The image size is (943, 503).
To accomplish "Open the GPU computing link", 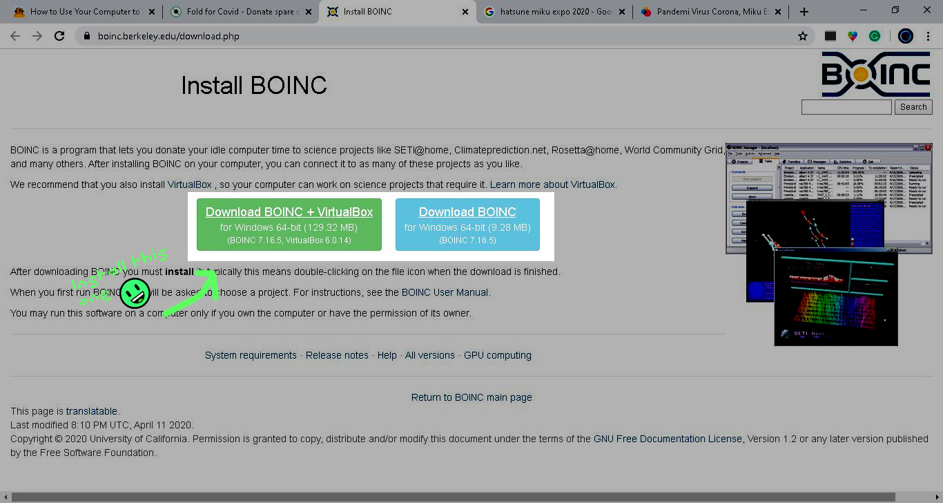I will (x=498, y=355).
